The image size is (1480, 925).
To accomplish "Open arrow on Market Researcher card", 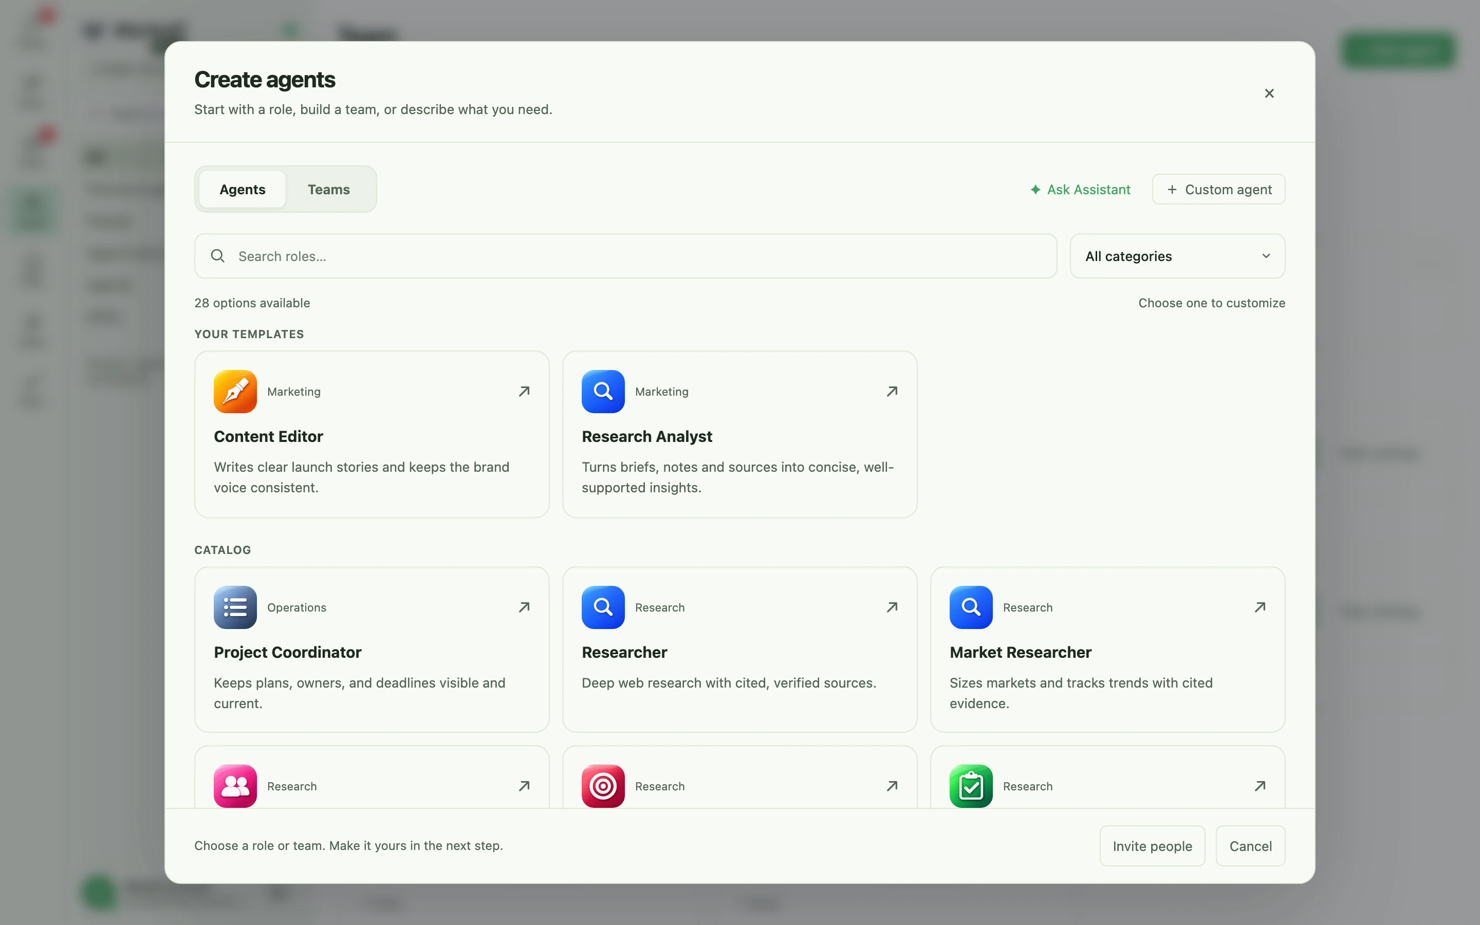I will (x=1260, y=607).
